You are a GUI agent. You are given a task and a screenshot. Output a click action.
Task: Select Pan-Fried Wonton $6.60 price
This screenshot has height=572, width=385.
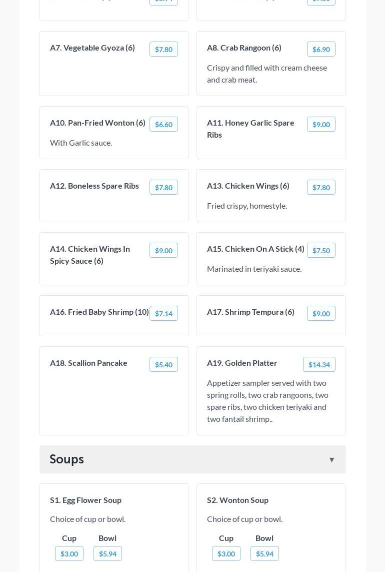pyautogui.click(x=163, y=124)
